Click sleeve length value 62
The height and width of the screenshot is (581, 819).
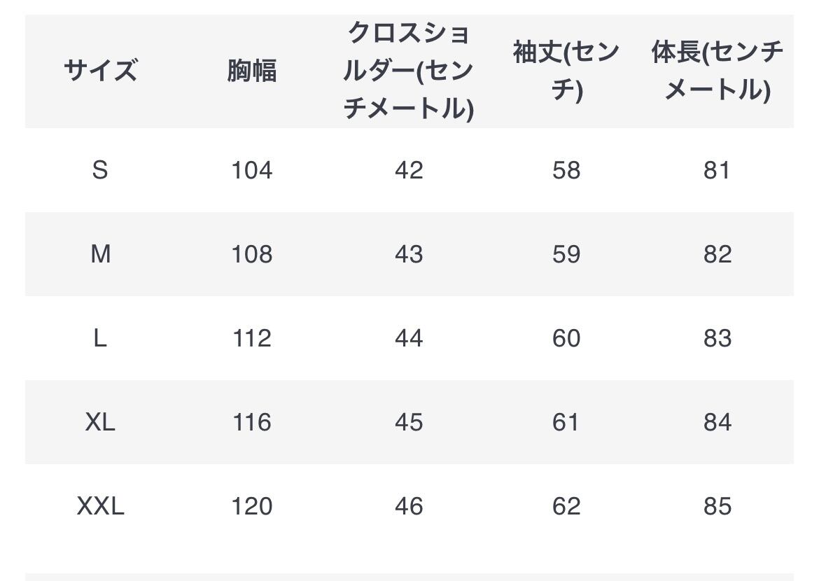(566, 506)
